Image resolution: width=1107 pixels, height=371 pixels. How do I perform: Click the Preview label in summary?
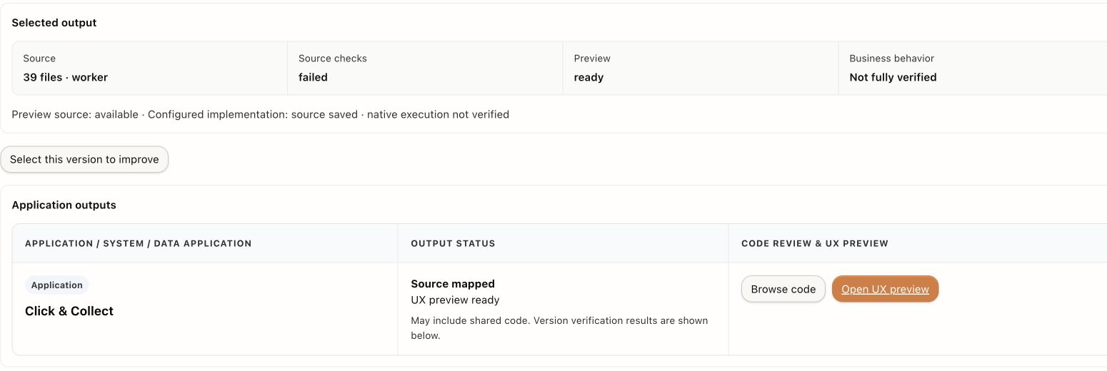[592, 59]
